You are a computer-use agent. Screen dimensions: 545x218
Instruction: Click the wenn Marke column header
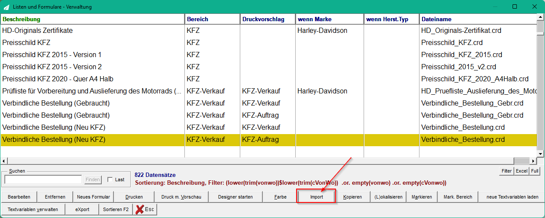329,19
